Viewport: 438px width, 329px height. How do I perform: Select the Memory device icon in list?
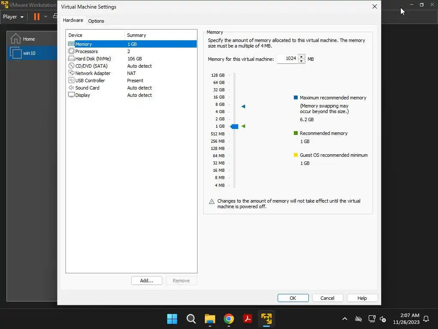tap(71, 44)
